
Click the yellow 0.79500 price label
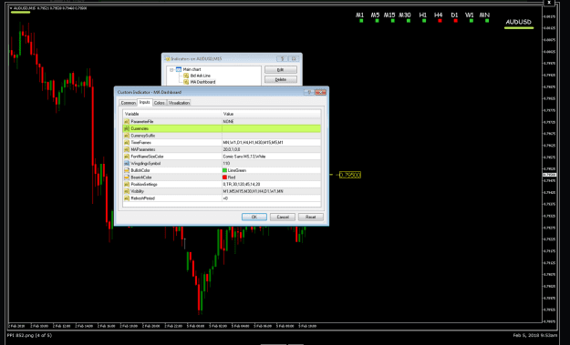click(349, 175)
